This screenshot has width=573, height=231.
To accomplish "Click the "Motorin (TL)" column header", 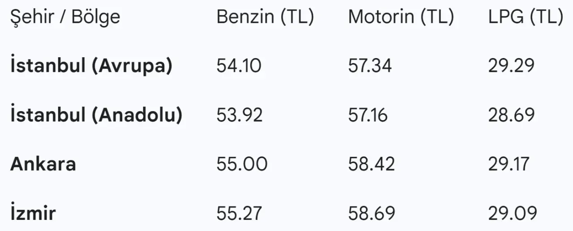I will (x=401, y=17).
